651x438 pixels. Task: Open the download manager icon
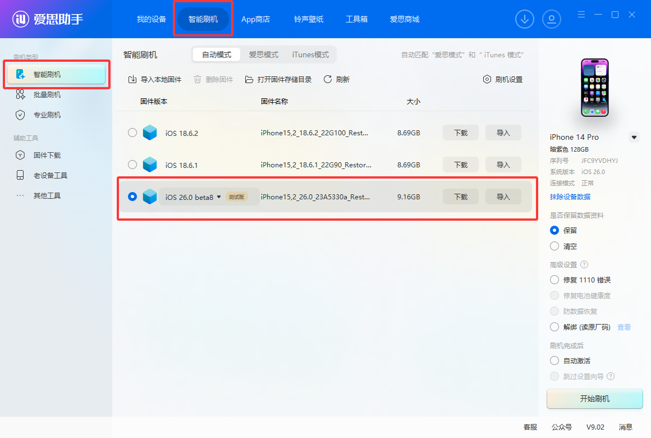[525, 19]
